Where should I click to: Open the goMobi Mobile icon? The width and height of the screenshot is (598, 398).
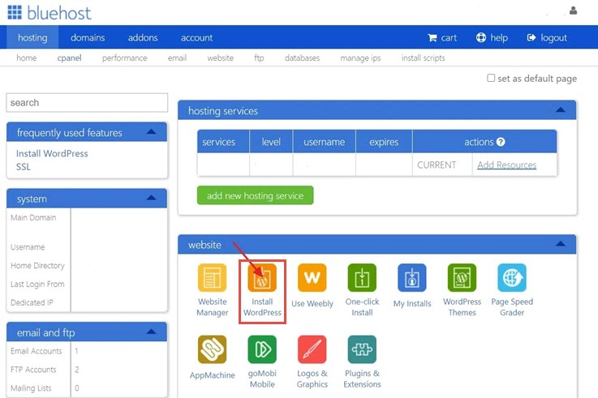pos(262,349)
